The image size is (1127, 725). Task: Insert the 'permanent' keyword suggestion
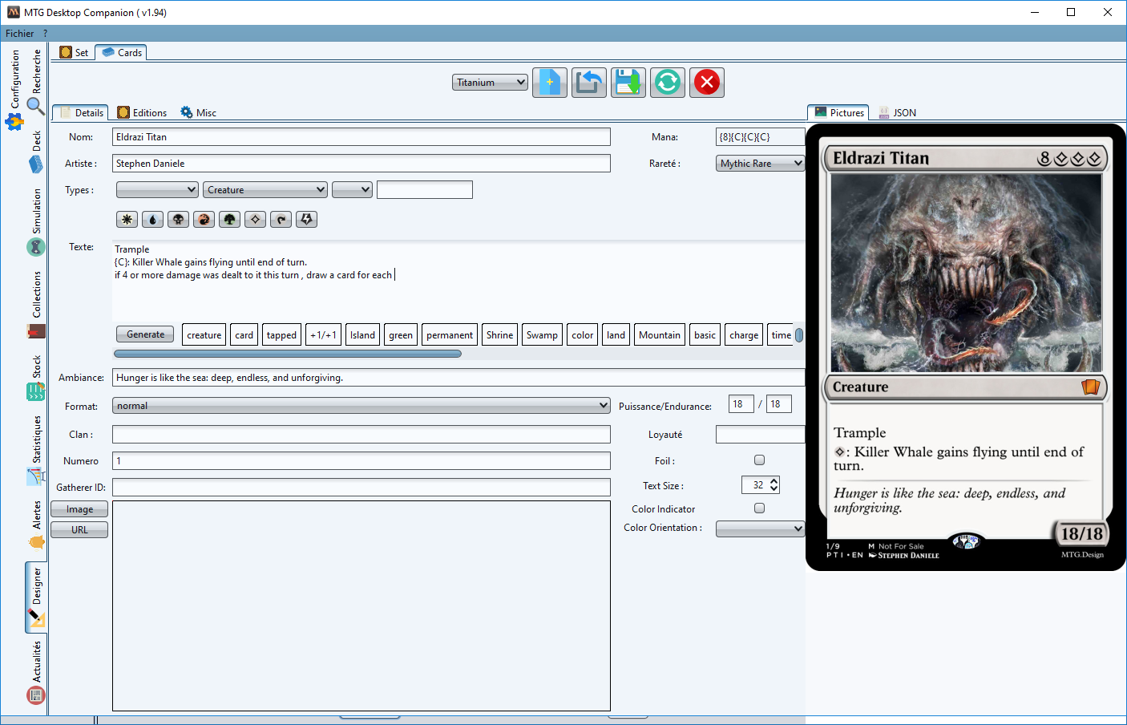(450, 335)
